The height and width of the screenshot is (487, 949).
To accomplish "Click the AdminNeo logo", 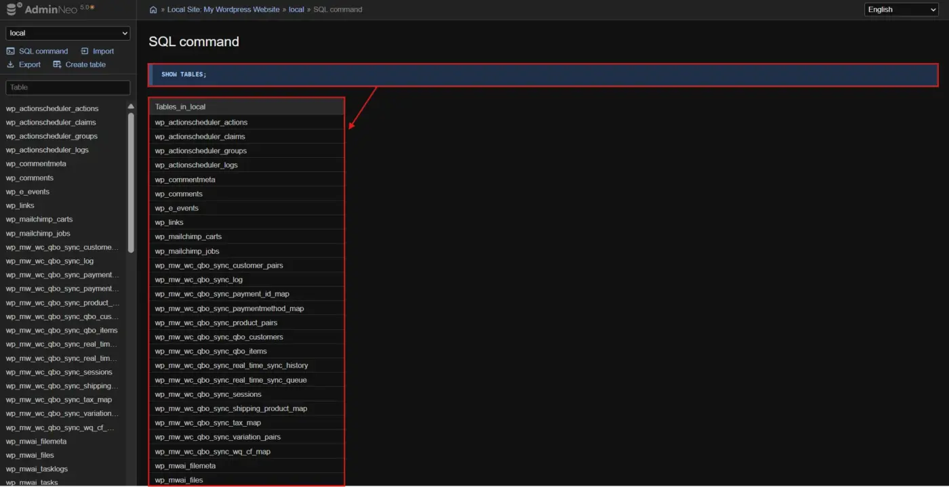I will 51,9.
